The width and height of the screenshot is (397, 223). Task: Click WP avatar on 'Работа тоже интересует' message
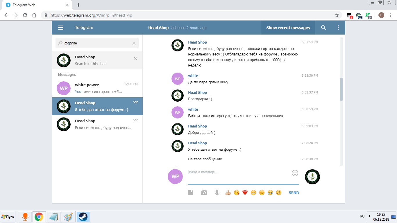click(177, 112)
